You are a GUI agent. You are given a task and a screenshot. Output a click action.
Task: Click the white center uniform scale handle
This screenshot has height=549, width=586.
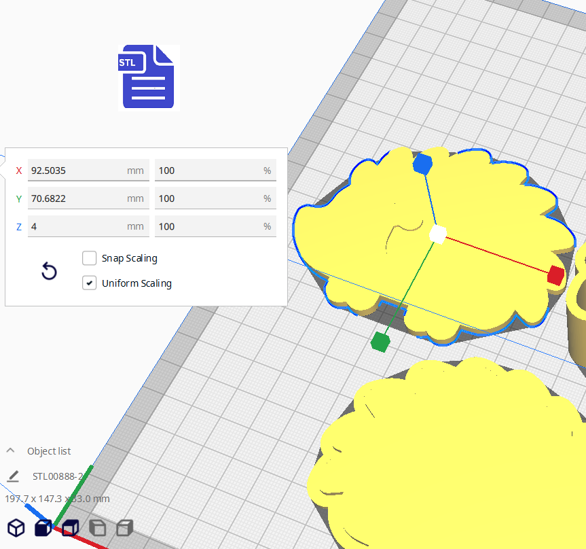[x=437, y=234]
